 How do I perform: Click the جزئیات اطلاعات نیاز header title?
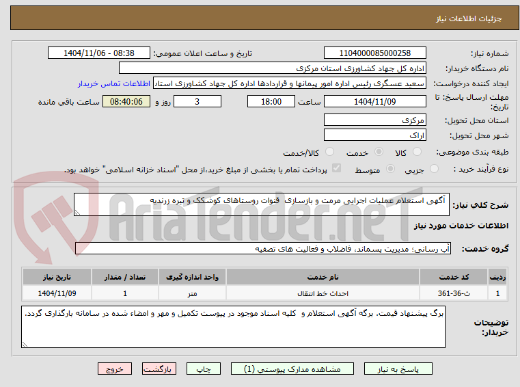[x=468, y=18]
